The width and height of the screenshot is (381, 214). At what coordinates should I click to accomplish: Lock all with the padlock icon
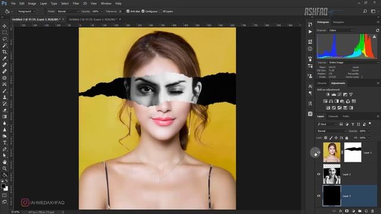346,138
